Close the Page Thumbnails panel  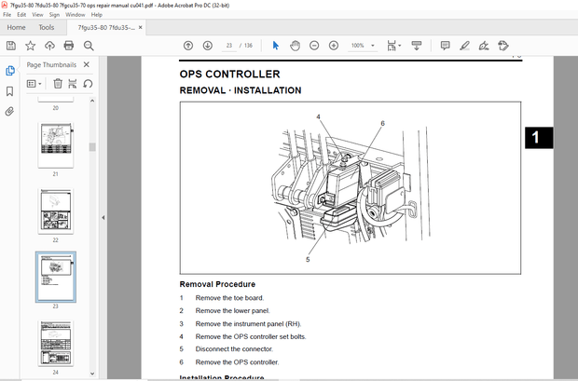(87, 64)
